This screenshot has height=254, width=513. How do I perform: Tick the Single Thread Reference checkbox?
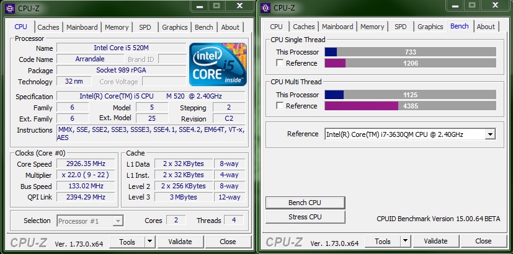coord(280,63)
